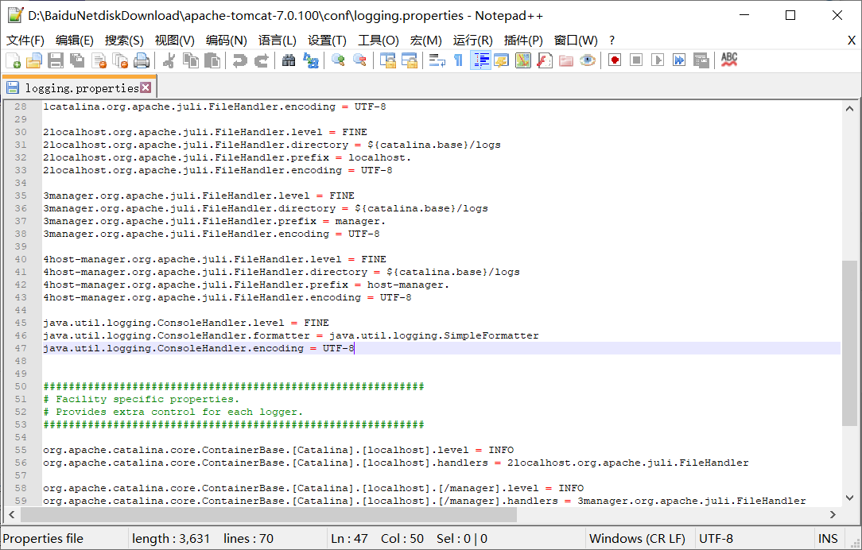Toggle the monitoring eye icon
862x550 pixels.
click(x=588, y=60)
